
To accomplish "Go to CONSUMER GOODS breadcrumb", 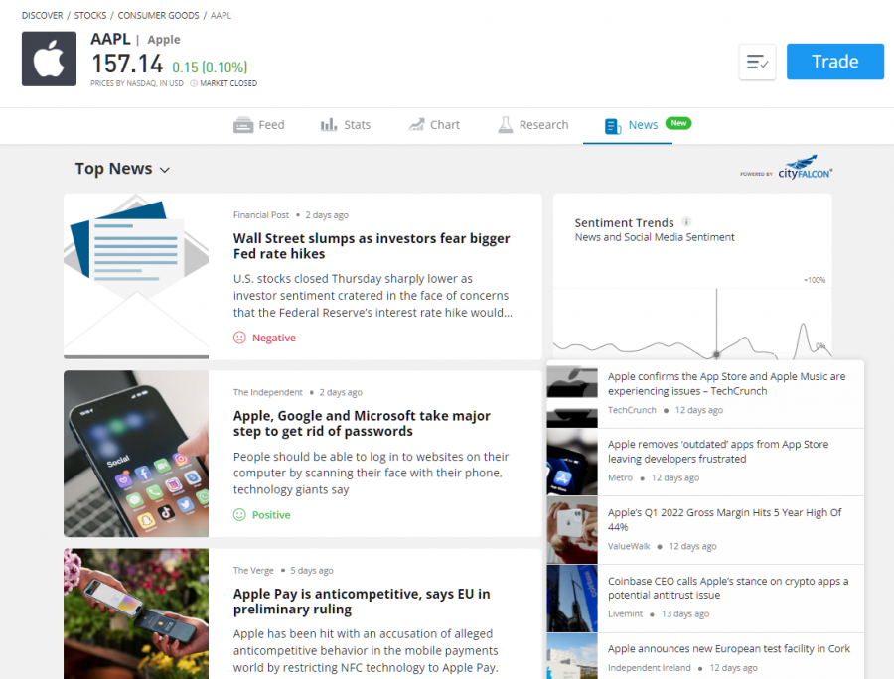I will [x=159, y=15].
